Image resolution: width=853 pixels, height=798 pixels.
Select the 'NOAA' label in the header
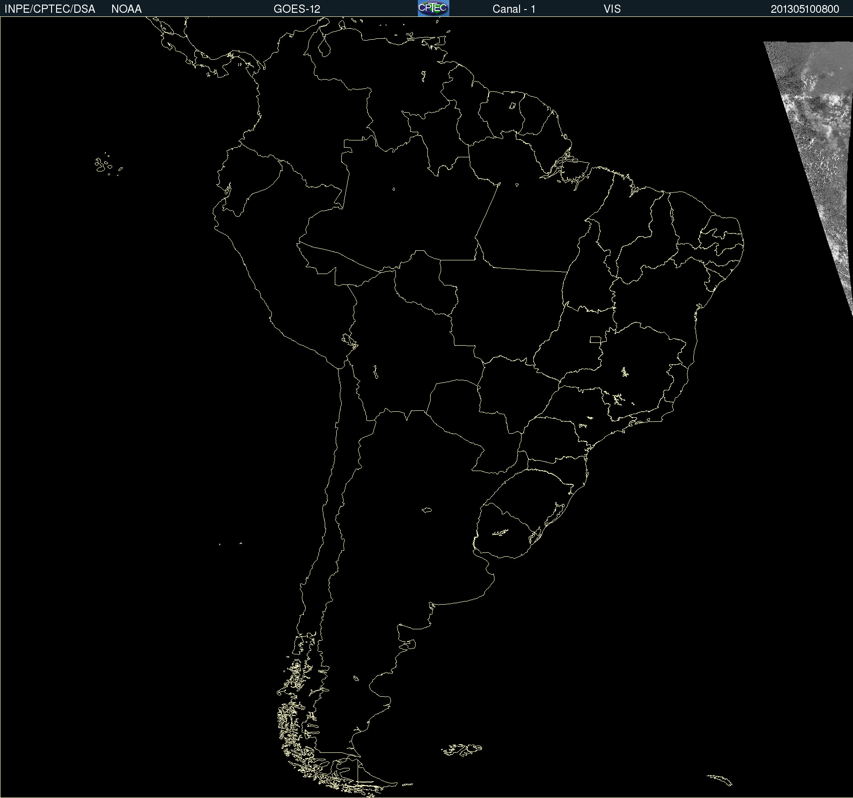(x=126, y=9)
